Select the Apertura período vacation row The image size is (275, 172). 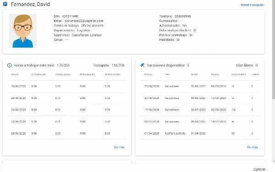click(x=200, y=133)
